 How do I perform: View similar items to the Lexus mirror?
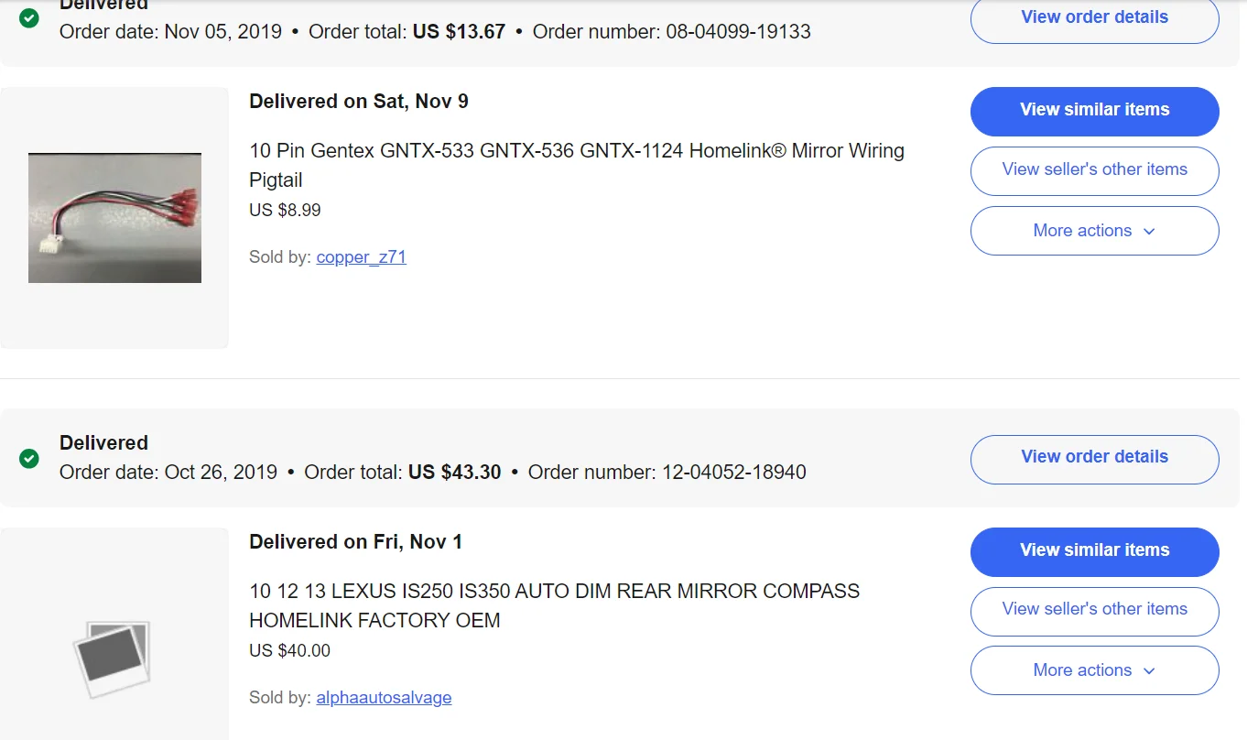(1094, 551)
